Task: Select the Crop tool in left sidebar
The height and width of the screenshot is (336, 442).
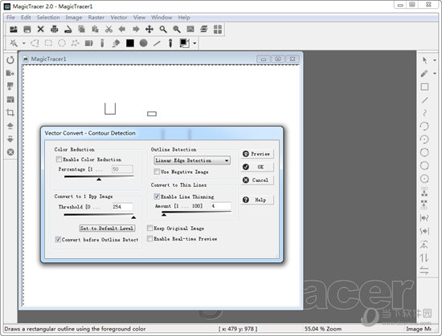Action: tap(10, 113)
